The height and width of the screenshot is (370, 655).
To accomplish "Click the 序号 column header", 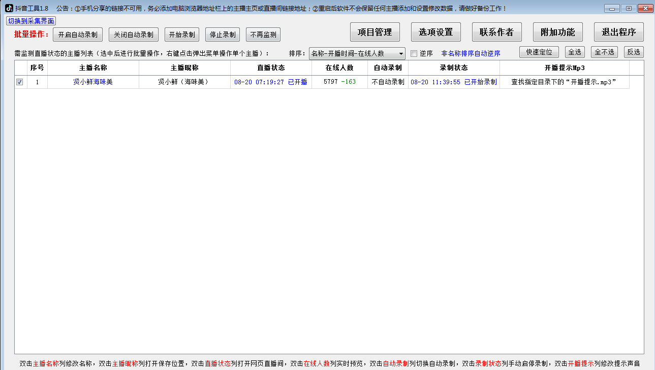I will [37, 68].
